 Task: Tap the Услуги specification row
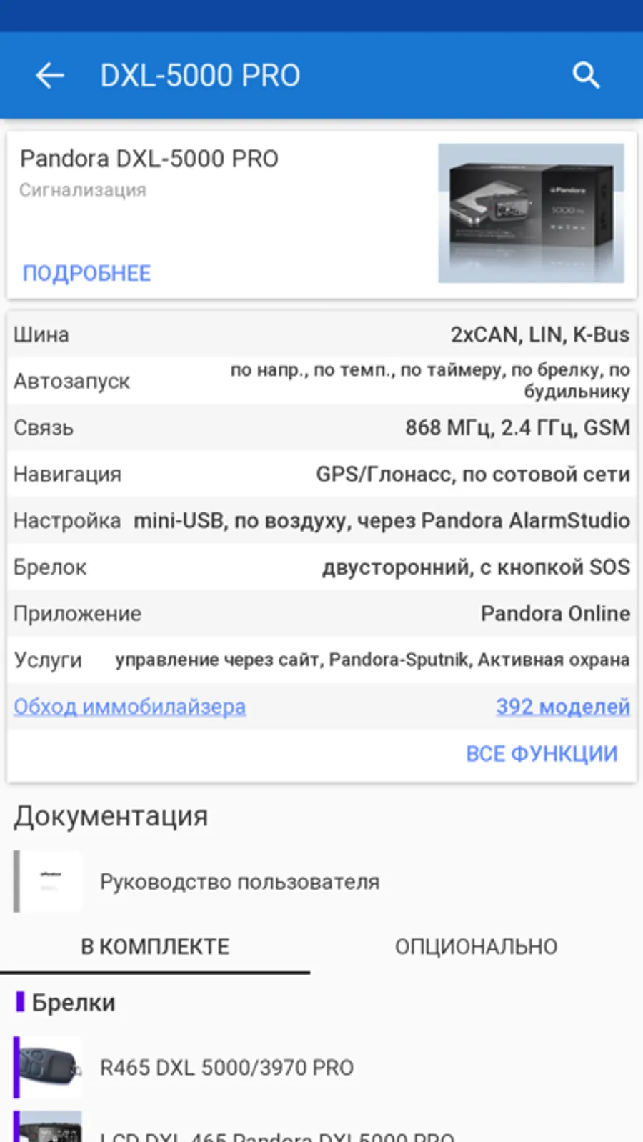click(321, 660)
